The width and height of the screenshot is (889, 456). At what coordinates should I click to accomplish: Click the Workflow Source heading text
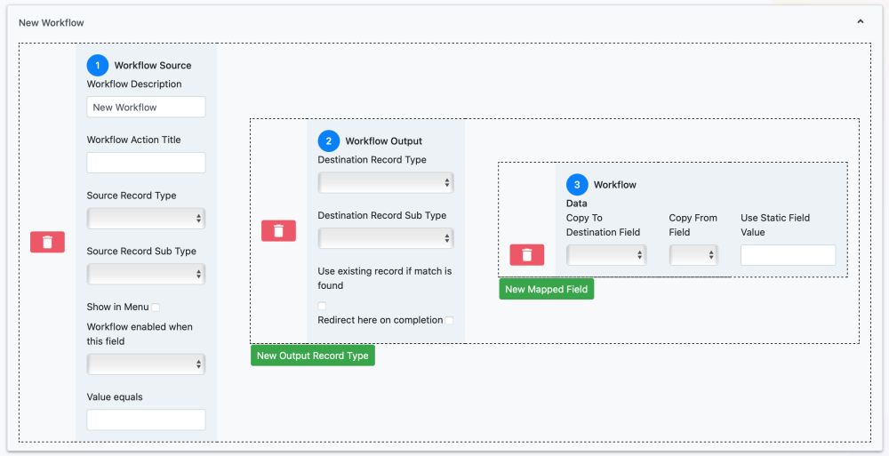153,65
